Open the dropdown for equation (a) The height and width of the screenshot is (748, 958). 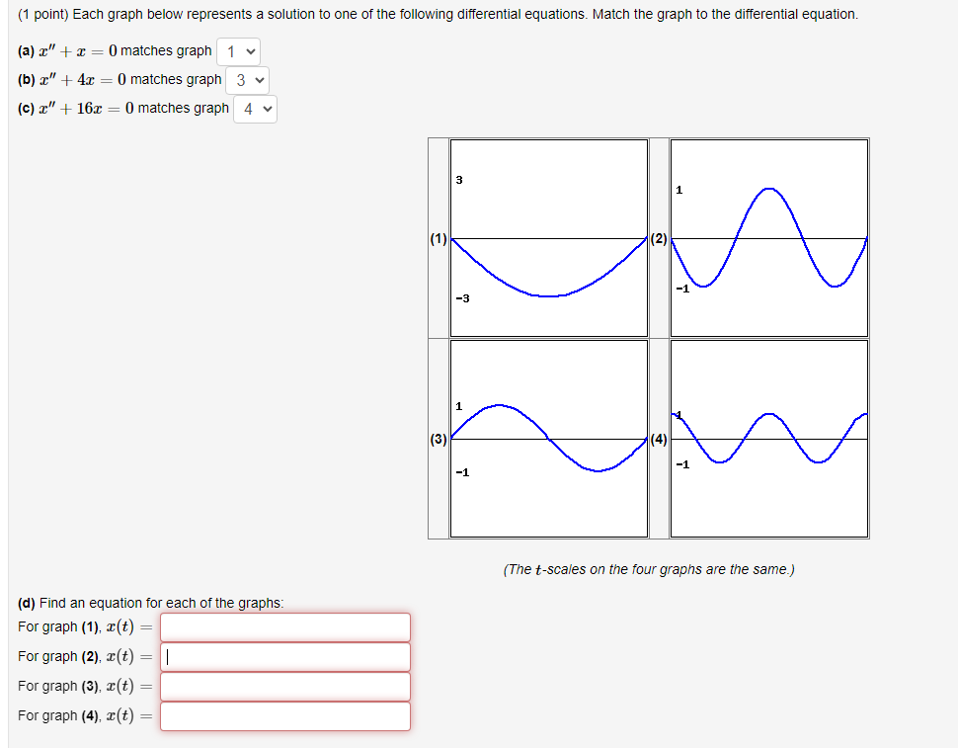pos(237,50)
